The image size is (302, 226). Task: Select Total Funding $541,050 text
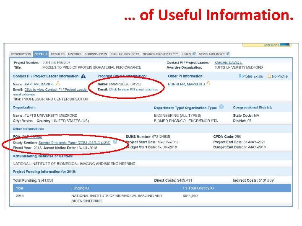[x=33, y=180]
